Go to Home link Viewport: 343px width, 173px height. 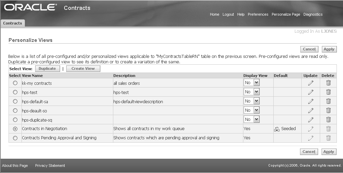pyautogui.click(x=214, y=14)
